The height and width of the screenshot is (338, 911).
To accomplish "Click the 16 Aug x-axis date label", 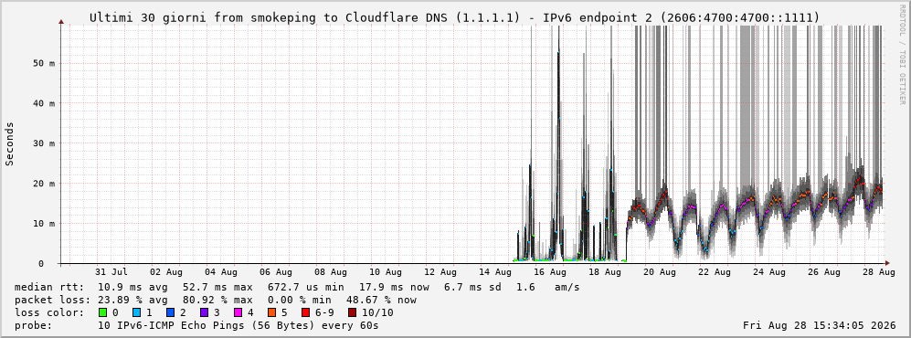I will [550, 272].
